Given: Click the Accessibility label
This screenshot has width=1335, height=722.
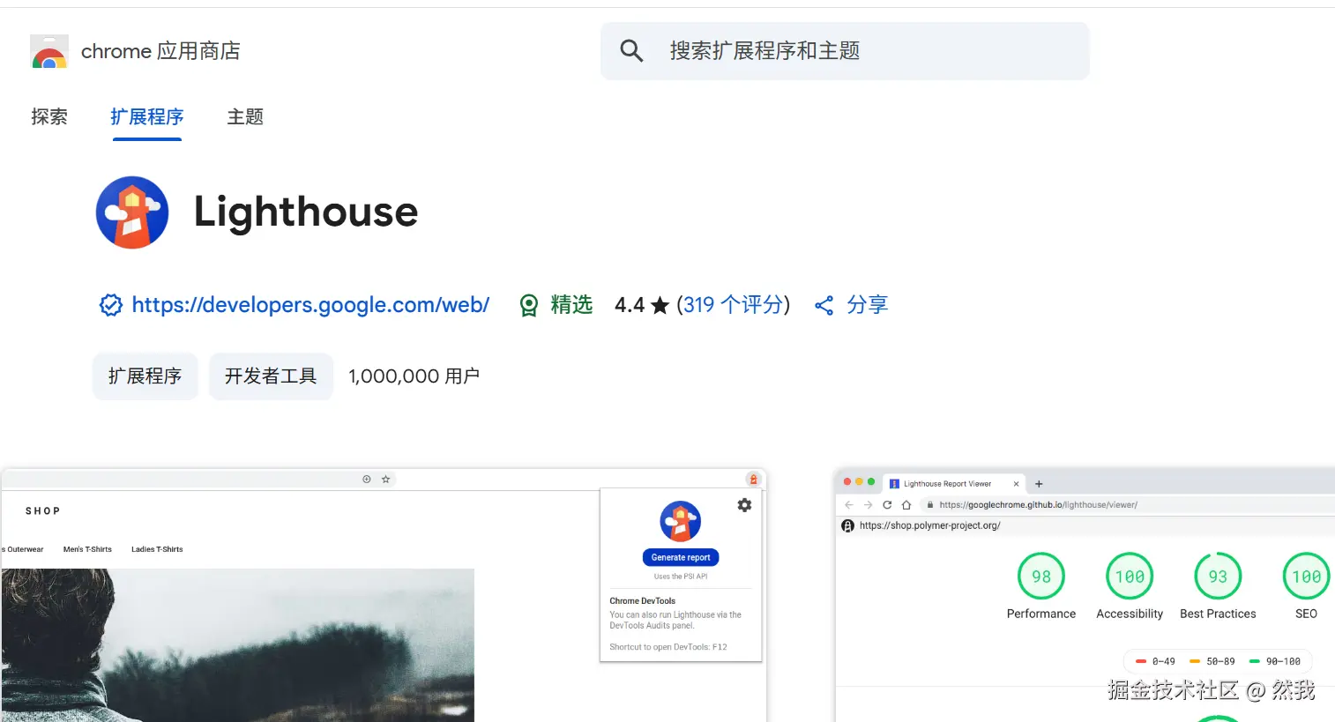Looking at the screenshot, I should (x=1130, y=614).
